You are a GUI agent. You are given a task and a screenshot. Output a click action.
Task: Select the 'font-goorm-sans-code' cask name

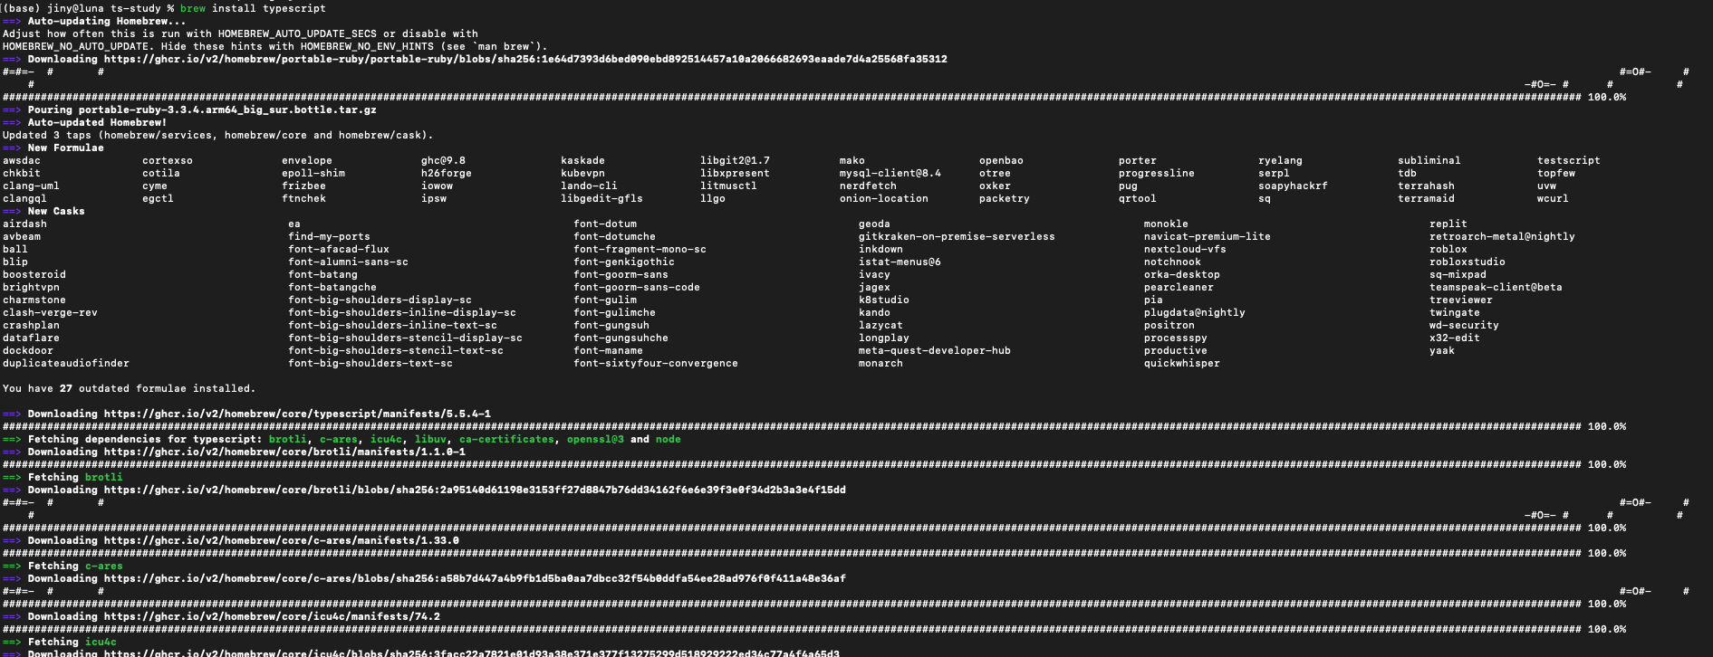pos(637,287)
